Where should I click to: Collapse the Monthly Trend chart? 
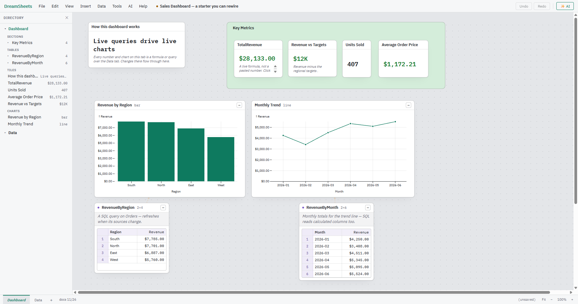click(409, 105)
